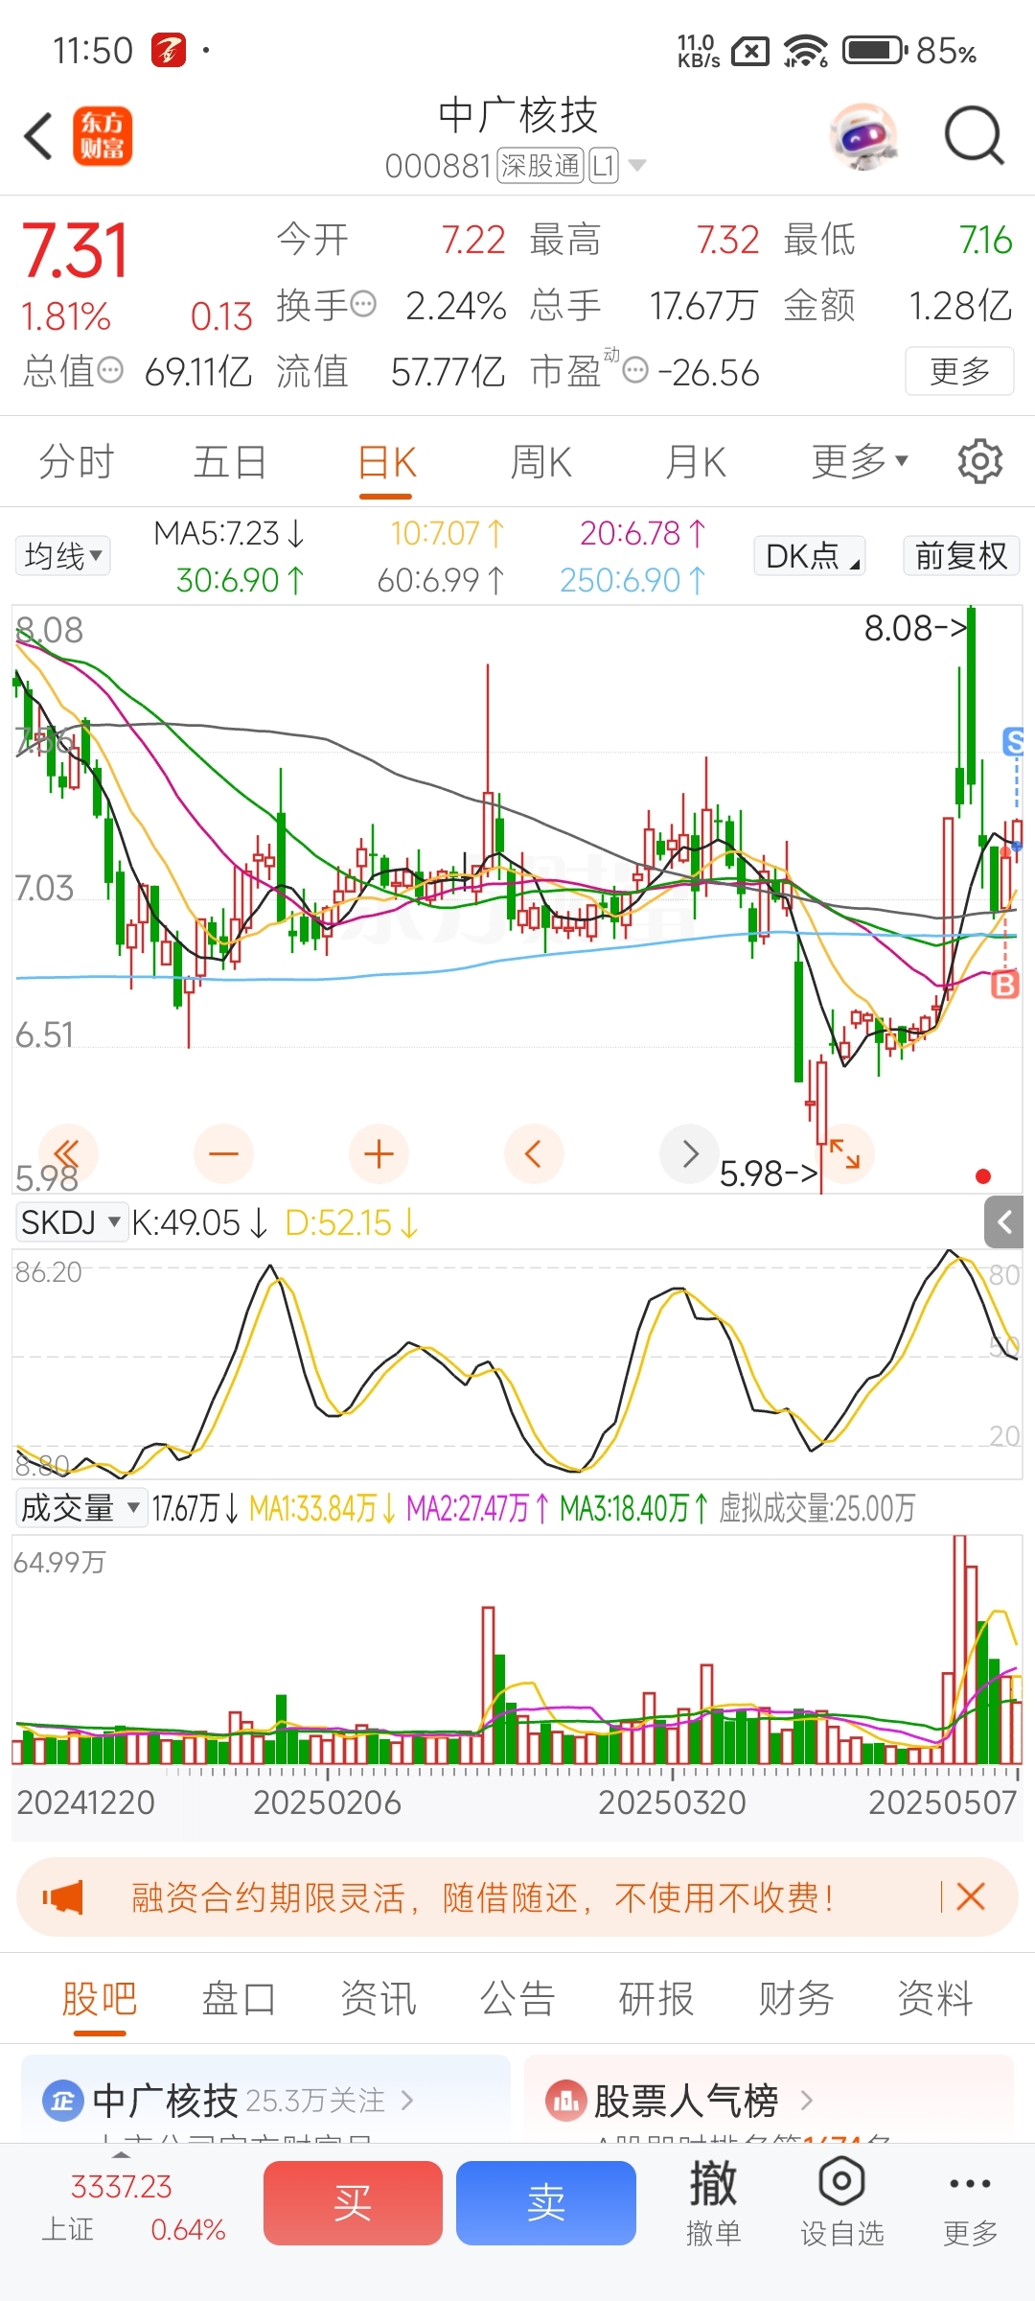Move chart left with left chevron
This screenshot has height=2301, width=1035.
pyautogui.click(x=534, y=1153)
